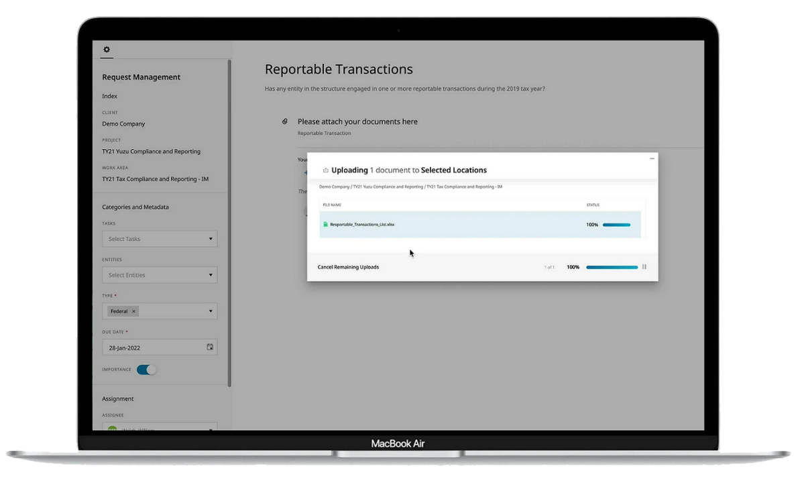Expand the Select Tasks dropdown
Viewport: 798px width, 479px height.
coord(160,239)
